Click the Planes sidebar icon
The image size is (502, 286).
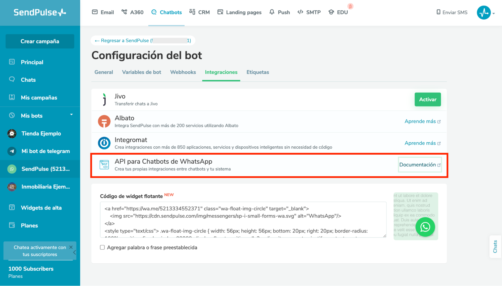(x=12, y=225)
